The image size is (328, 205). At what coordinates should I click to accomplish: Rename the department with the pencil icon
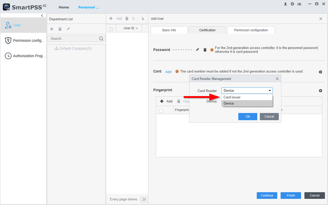point(68,29)
